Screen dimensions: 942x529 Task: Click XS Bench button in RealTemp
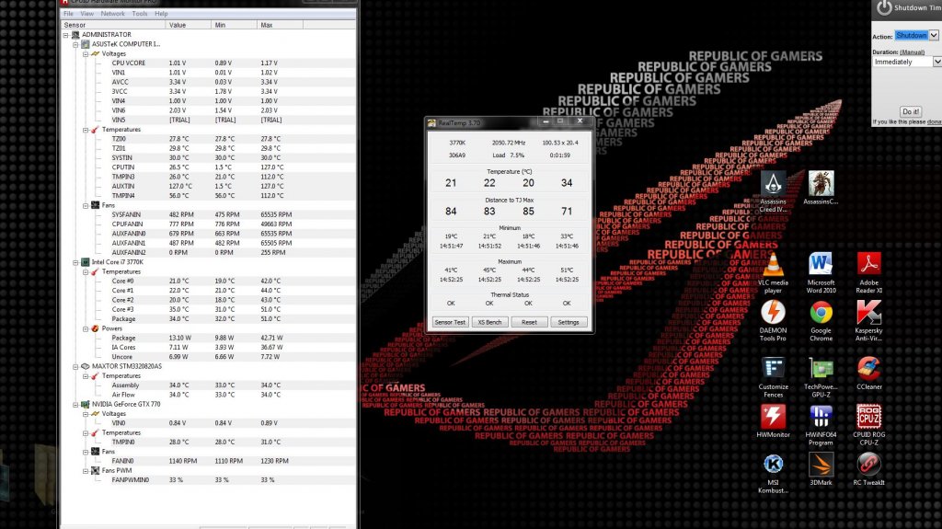pyautogui.click(x=489, y=322)
